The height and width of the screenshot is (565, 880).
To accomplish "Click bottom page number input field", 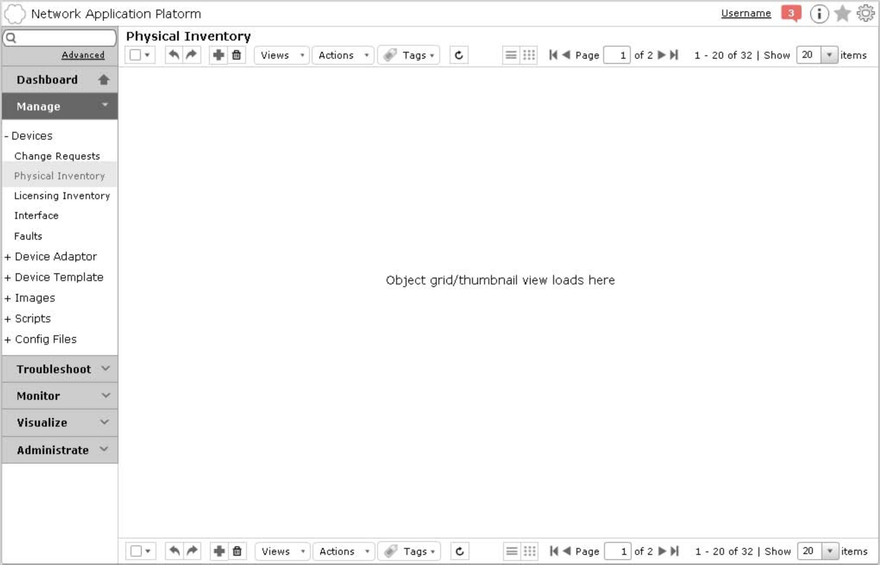I will 618,551.
